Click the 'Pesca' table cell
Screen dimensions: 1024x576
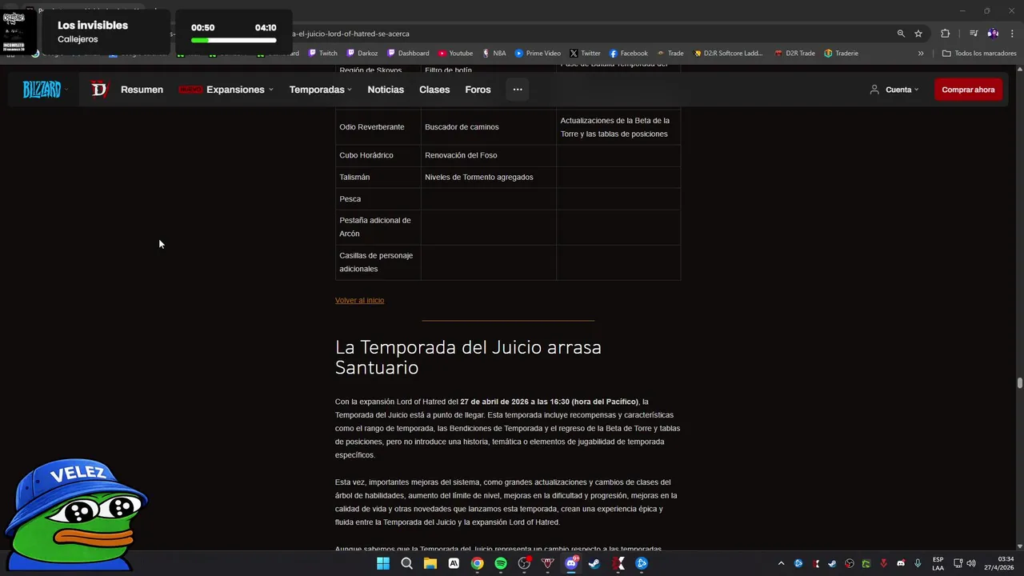point(378,198)
